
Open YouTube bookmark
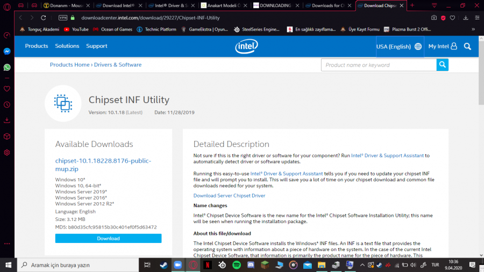76,30
